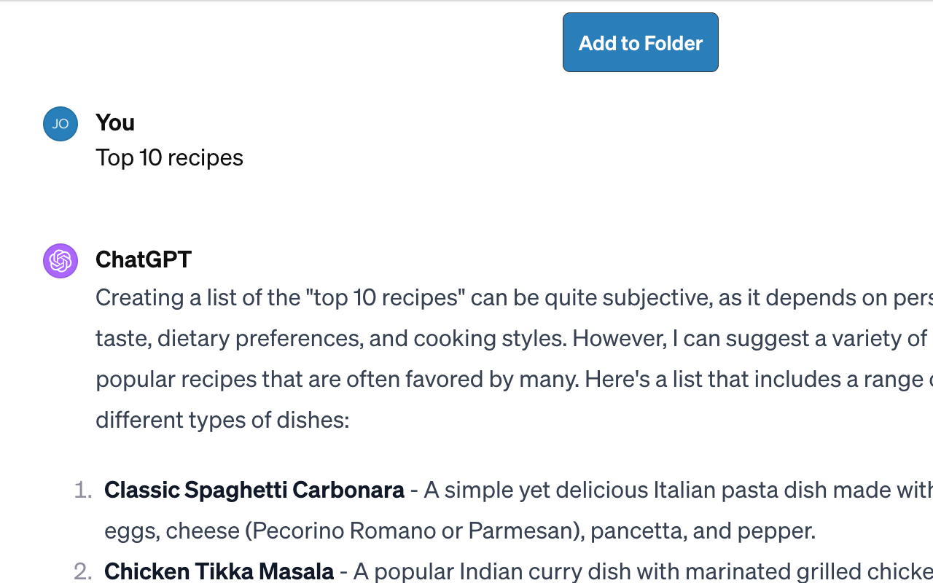
Task: Click the Add to Folder button
Action: coord(641,42)
